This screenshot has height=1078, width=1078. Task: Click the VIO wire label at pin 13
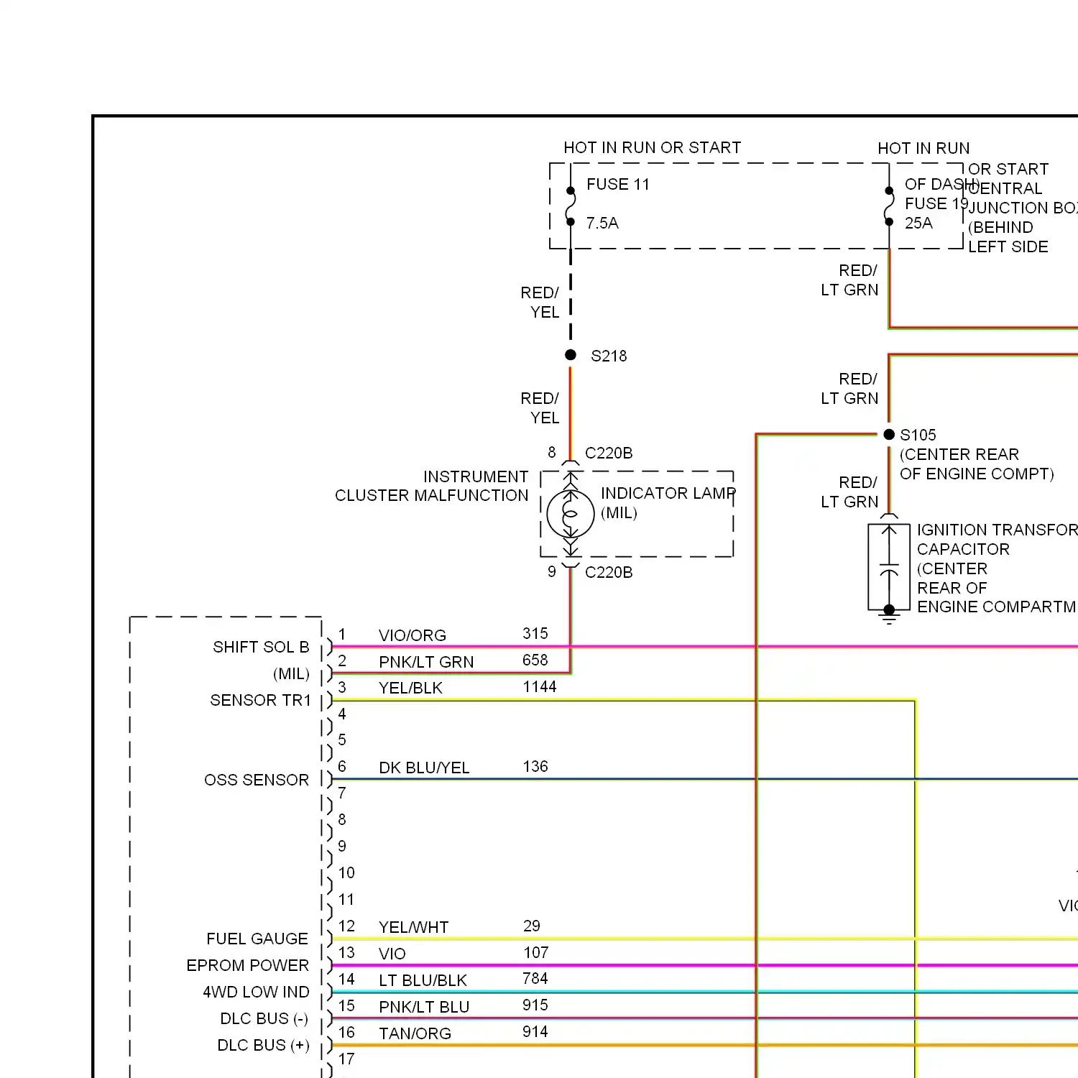click(x=392, y=954)
